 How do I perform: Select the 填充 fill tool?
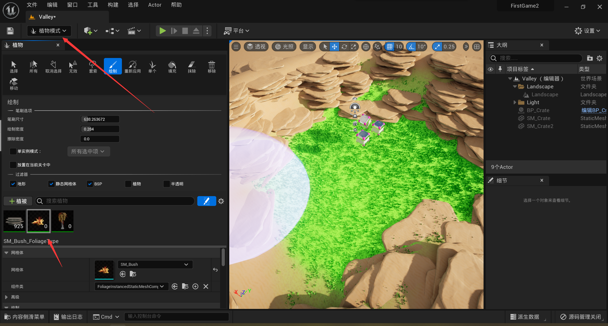(172, 67)
